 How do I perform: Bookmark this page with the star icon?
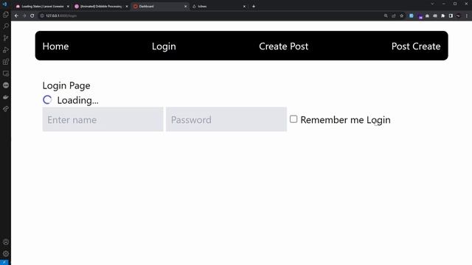[401, 15]
